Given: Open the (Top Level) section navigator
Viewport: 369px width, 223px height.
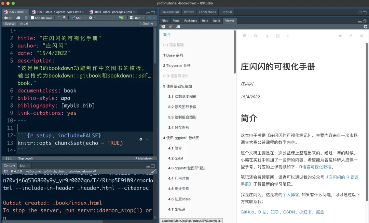Looking at the screenshot, I should click(27, 158).
